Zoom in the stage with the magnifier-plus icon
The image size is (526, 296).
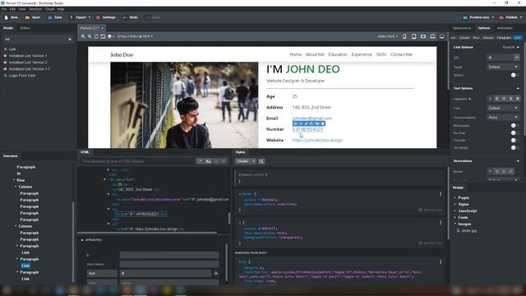click(83, 36)
